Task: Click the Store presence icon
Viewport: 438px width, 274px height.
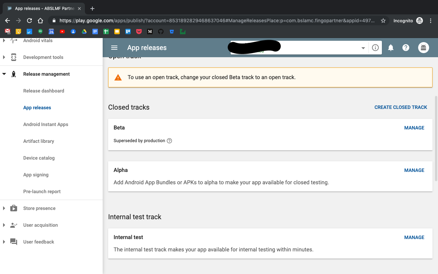Action: click(x=14, y=208)
